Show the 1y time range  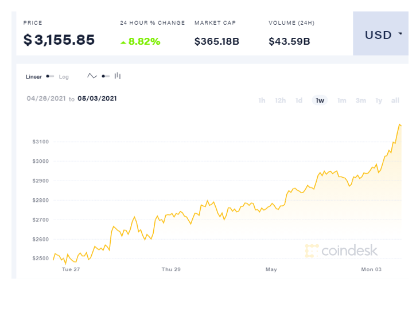coord(379,100)
